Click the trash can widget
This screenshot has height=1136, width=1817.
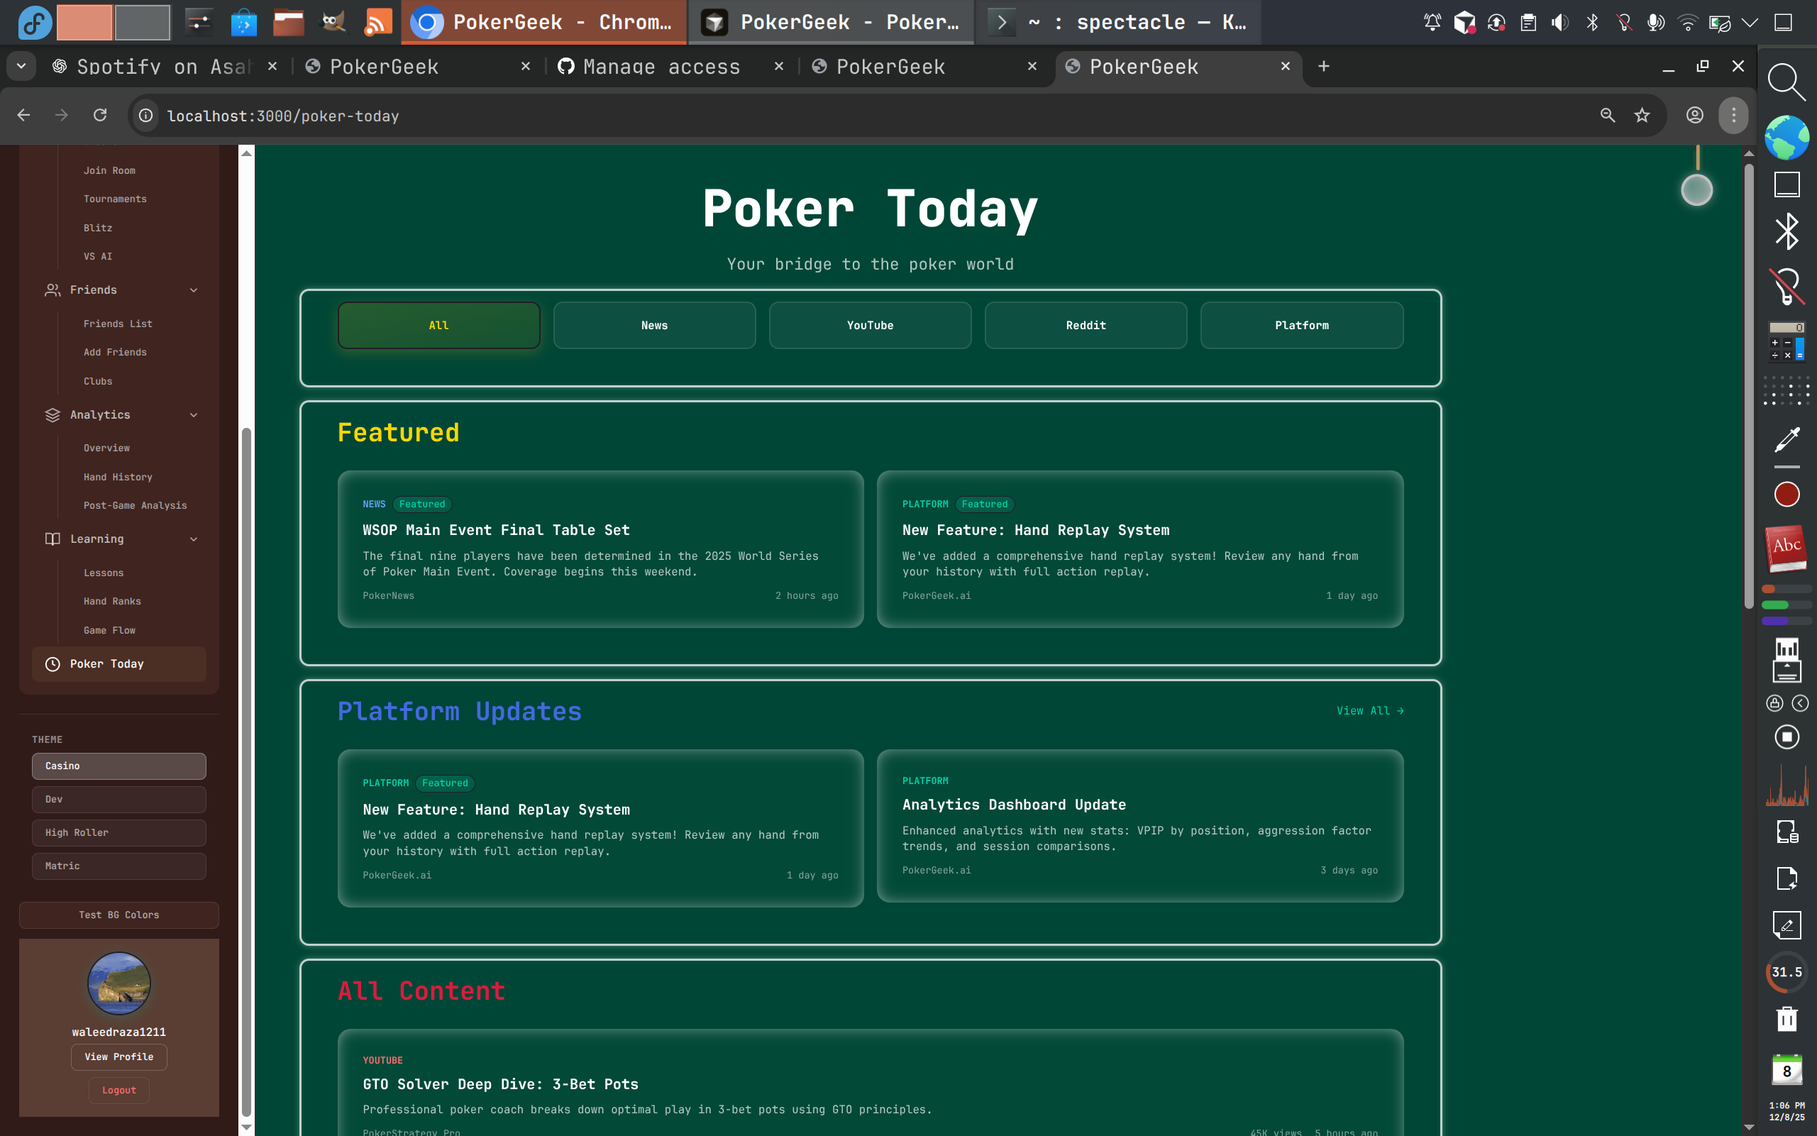click(x=1786, y=1019)
